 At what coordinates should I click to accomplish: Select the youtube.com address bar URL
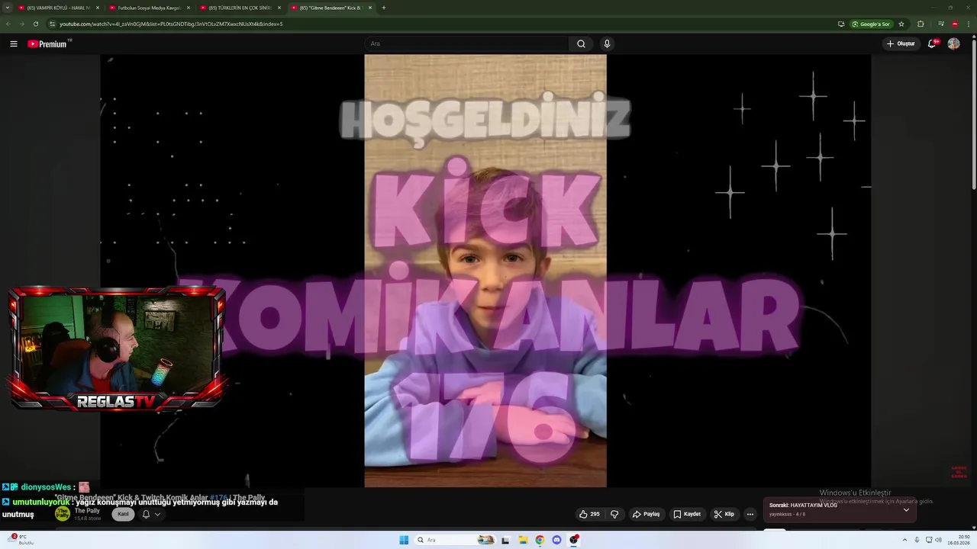[x=171, y=24]
